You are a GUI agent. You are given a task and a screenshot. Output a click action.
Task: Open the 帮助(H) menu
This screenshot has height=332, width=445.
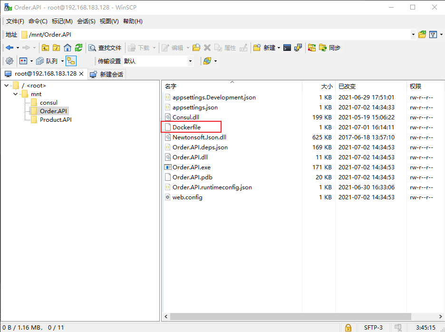[133, 21]
